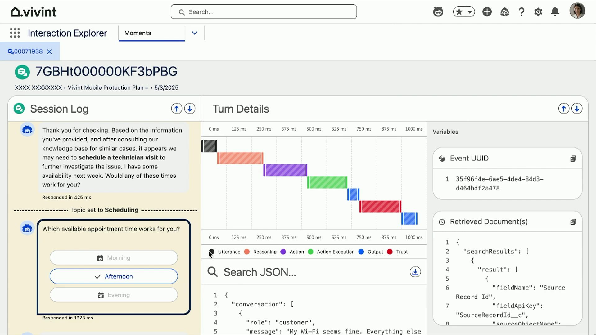Screen dimensions: 596x335
Task: Switch to the 00071938 workspace tab
Action: coord(28,51)
